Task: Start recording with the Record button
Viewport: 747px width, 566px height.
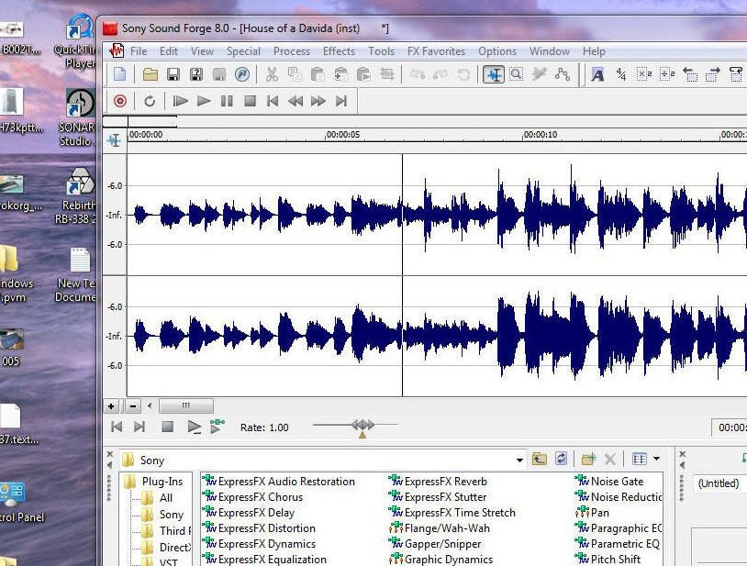Action: [x=120, y=101]
